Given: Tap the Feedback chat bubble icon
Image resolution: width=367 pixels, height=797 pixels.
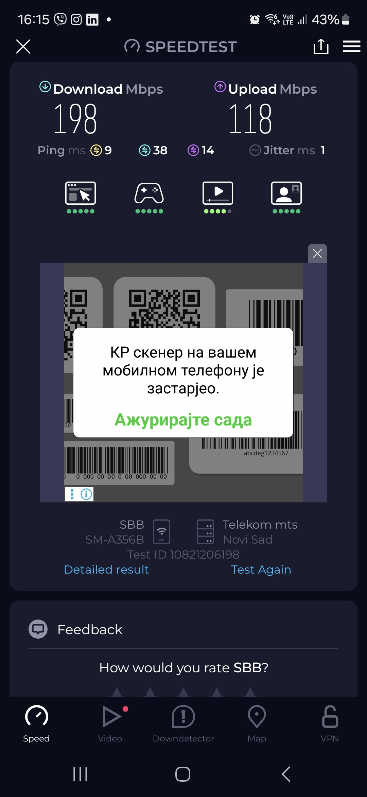Looking at the screenshot, I should (x=38, y=629).
